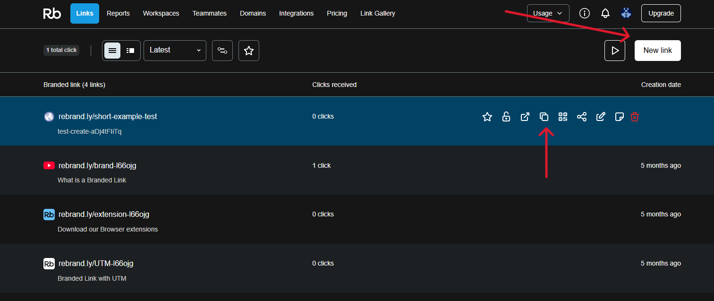Copy the short-example-test link
714x301 pixels.
(544, 117)
